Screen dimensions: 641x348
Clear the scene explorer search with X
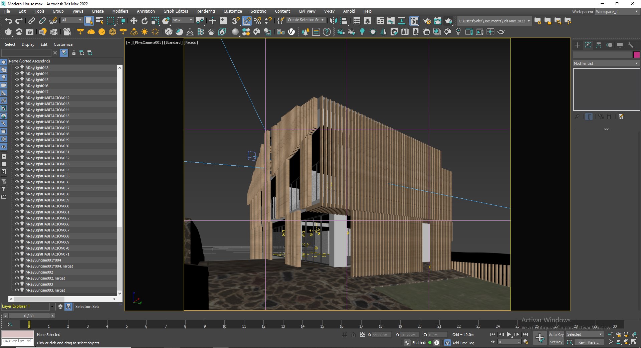coord(55,53)
